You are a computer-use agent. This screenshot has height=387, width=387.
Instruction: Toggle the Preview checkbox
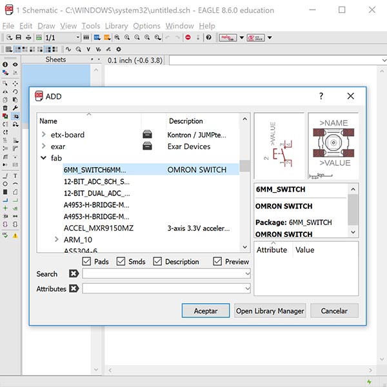217,261
